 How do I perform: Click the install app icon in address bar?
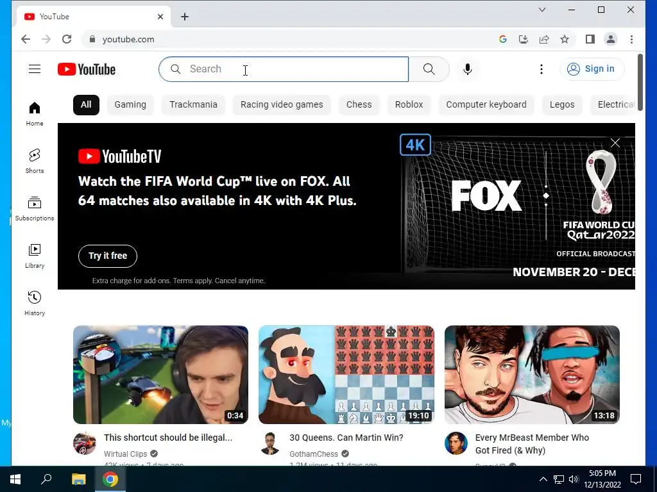point(524,39)
